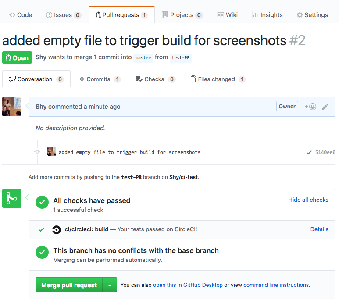
Task: Switch to the Files changed tab
Action: click(217, 79)
